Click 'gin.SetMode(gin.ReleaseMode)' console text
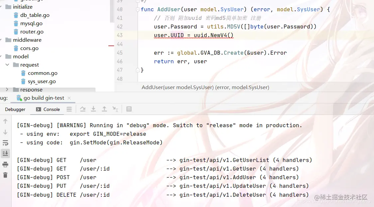 pos(116,143)
